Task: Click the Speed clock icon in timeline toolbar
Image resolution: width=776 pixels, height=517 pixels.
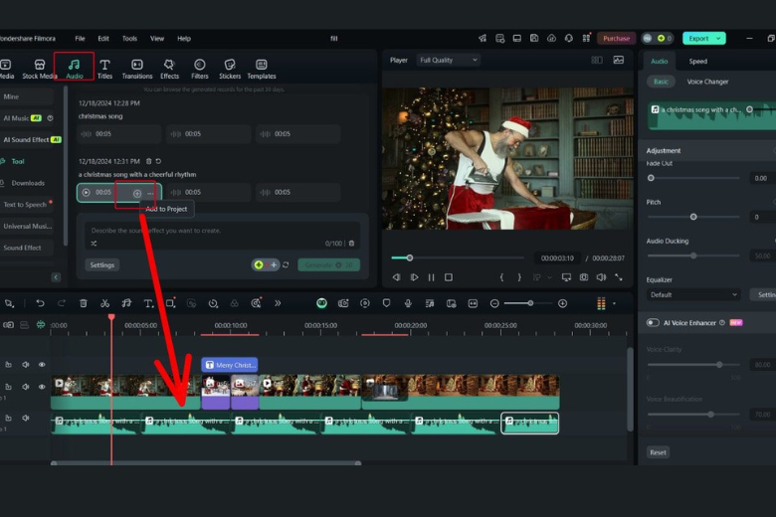Action: click(x=213, y=303)
